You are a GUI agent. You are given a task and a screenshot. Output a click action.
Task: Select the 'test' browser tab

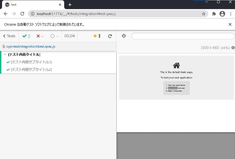tap(33, 5)
